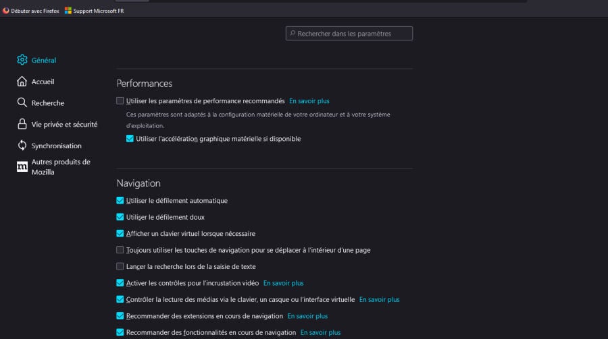Click the Firefox icon in bookmarks bar

[x=5, y=11]
